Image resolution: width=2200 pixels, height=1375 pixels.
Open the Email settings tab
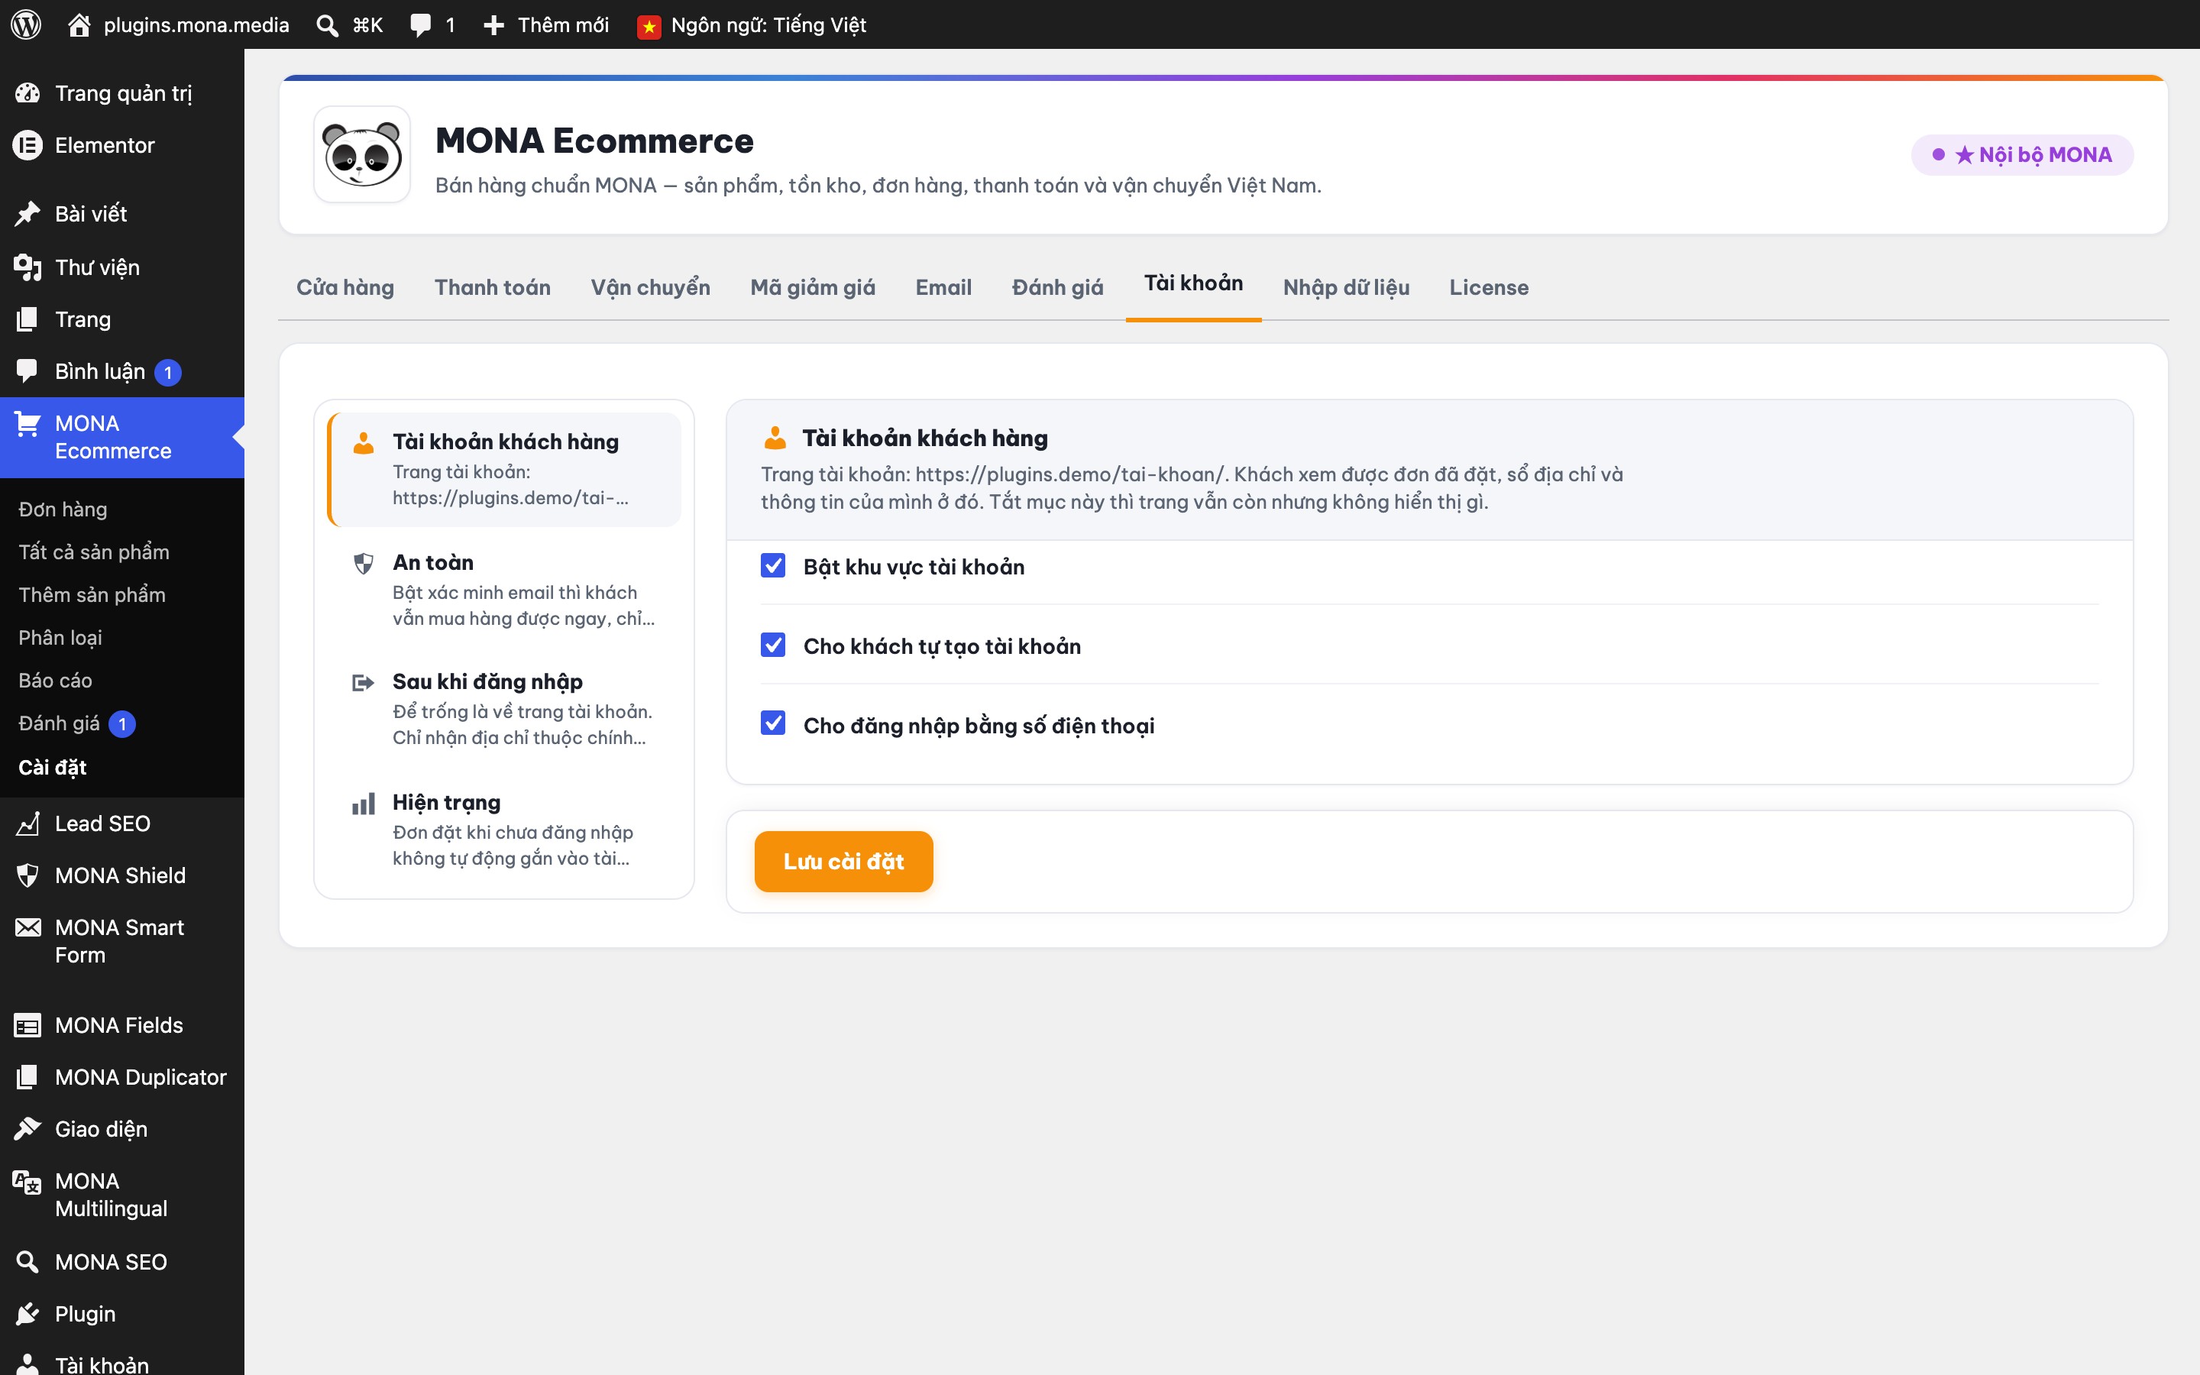coord(943,287)
